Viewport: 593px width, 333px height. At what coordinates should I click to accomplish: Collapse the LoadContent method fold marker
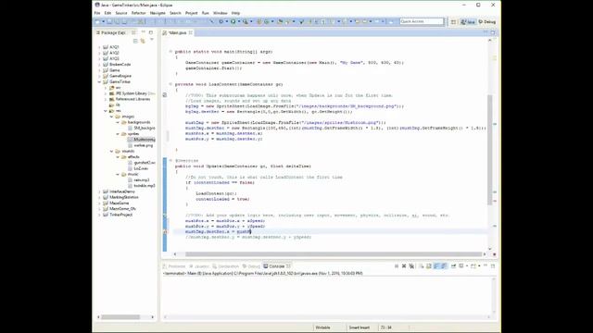[170, 84]
